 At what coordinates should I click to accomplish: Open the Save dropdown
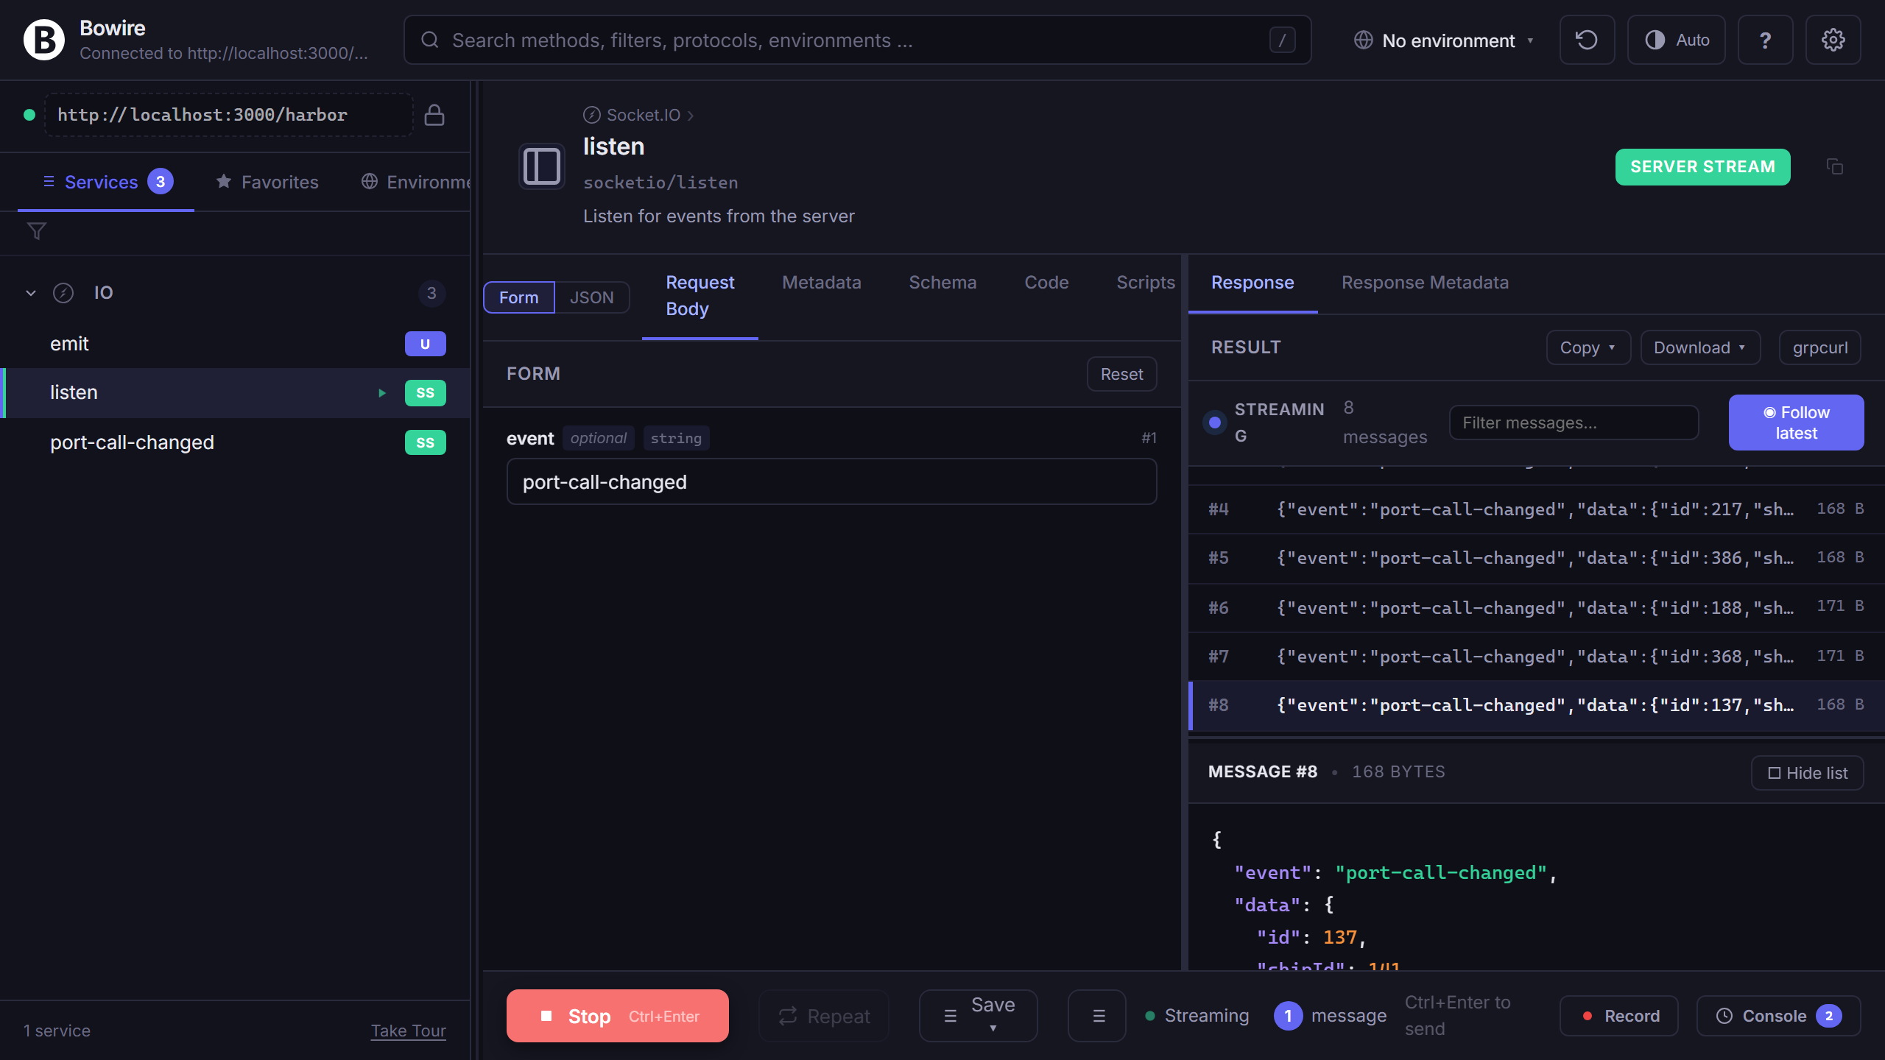point(979,1016)
